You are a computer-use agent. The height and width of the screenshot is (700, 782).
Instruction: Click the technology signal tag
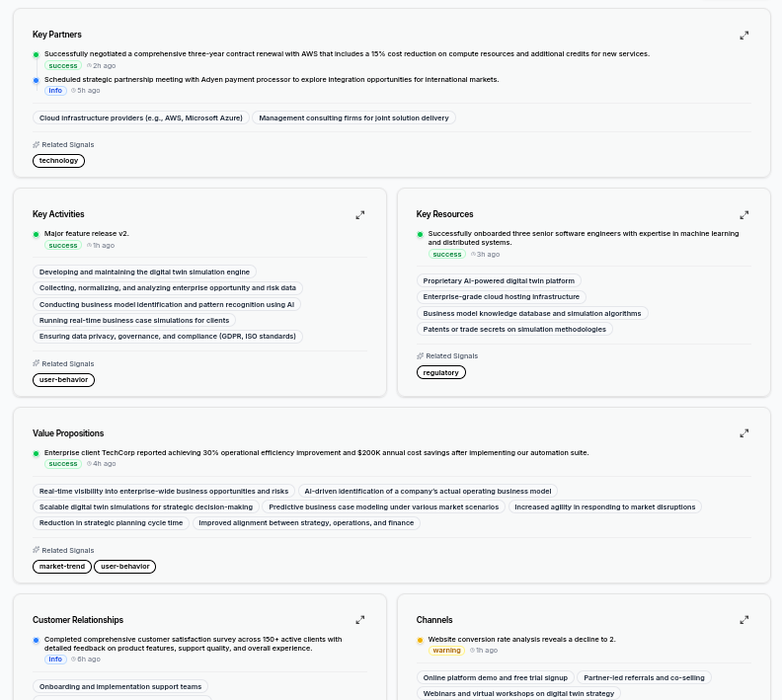[x=58, y=161]
